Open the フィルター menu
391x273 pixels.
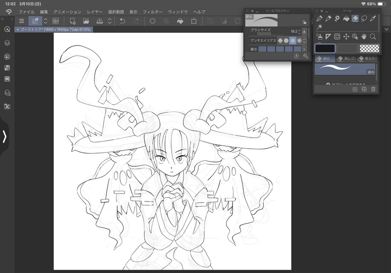coord(153,12)
